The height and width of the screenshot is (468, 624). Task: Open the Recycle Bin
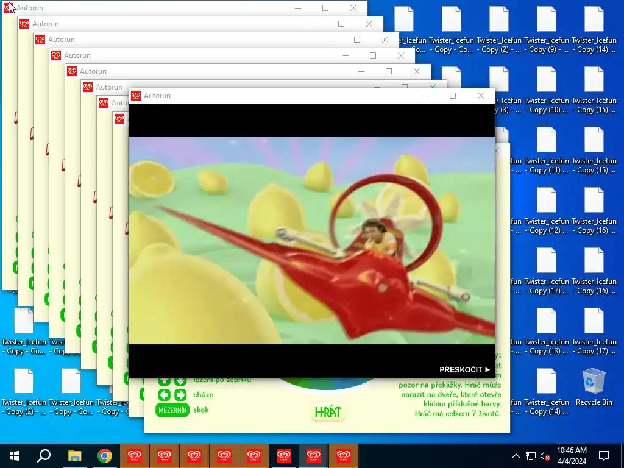pos(594,388)
